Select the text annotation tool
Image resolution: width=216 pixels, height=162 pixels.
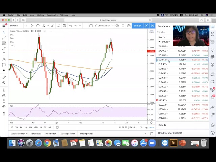coord(4,54)
